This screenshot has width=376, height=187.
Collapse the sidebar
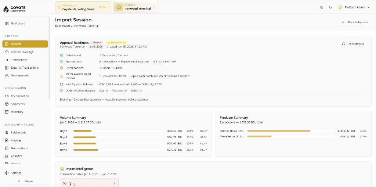[25, 181]
